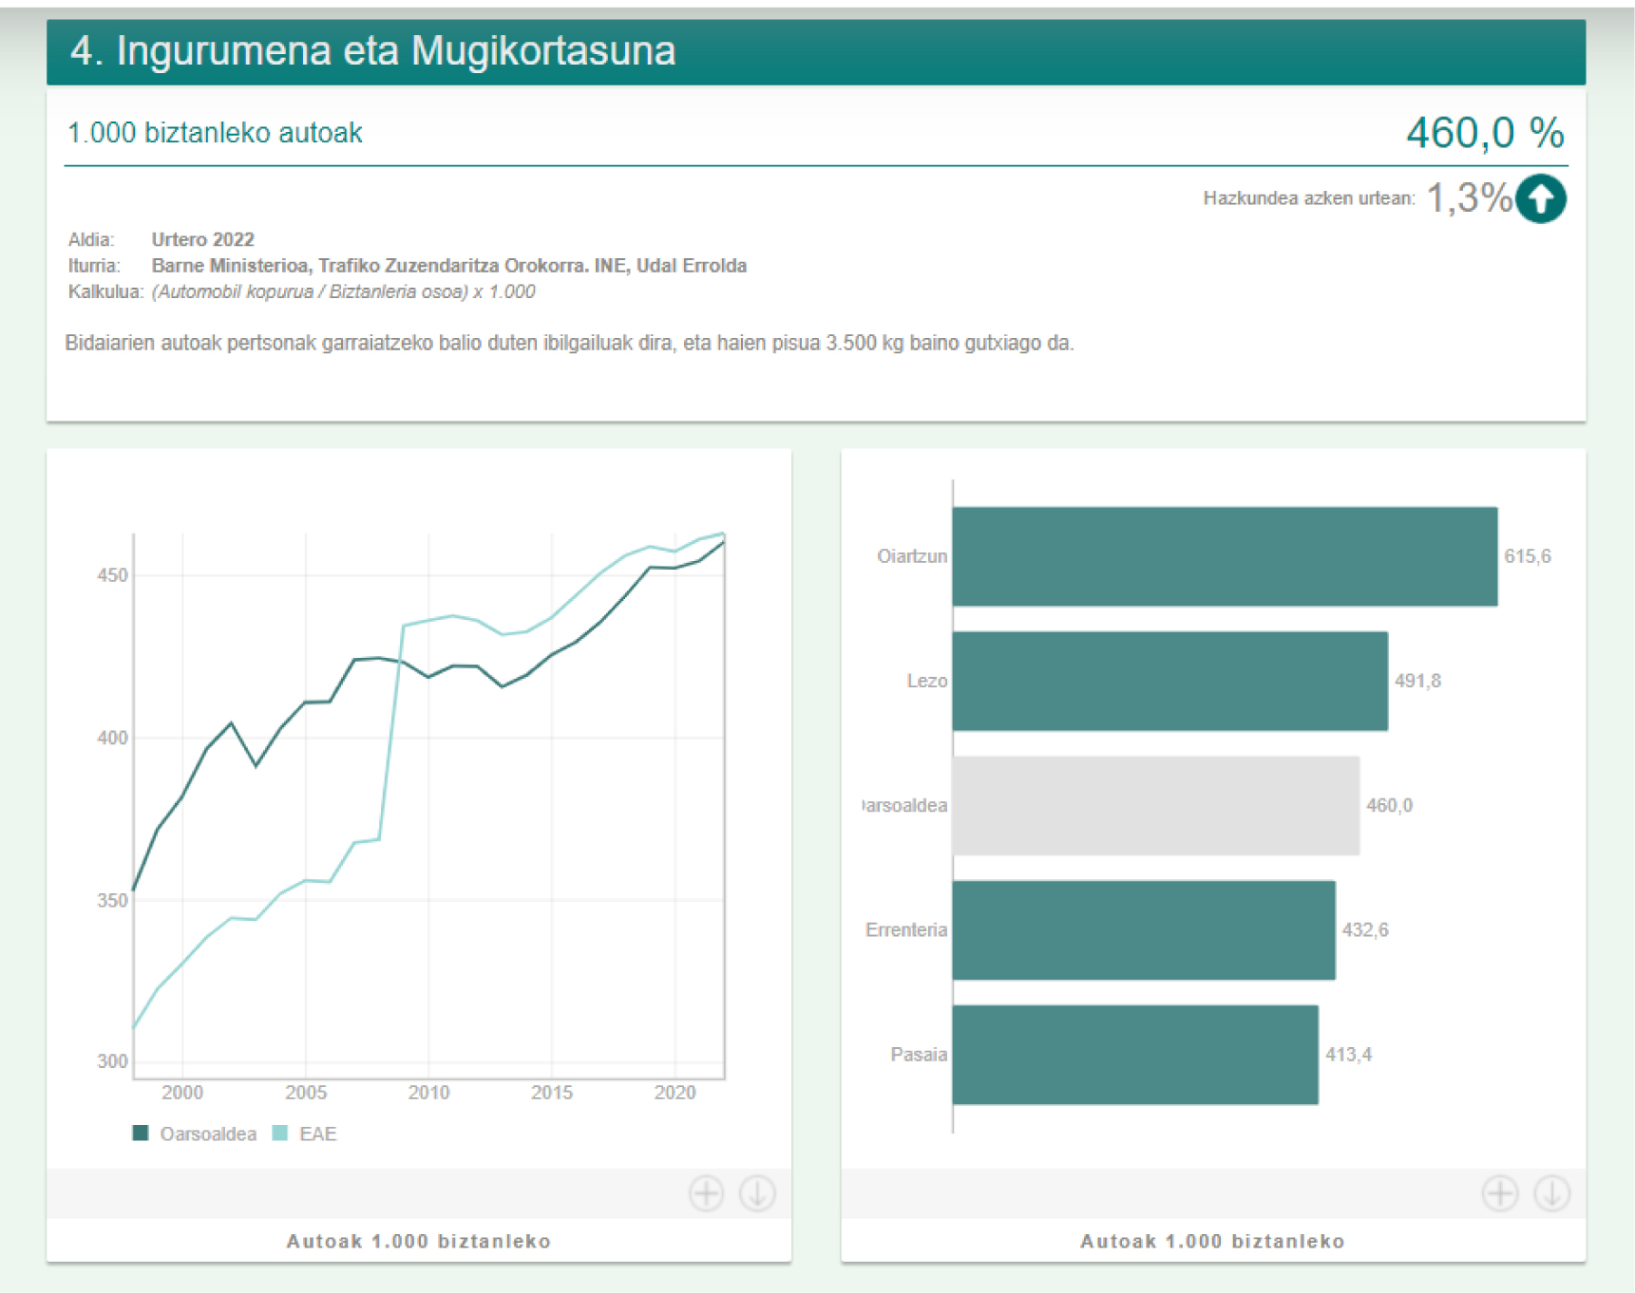Viewport: 1635px width, 1293px height.
Task: Click the 'Bidaiarien autoak' description paragraph
Action: tap(569, 343)
